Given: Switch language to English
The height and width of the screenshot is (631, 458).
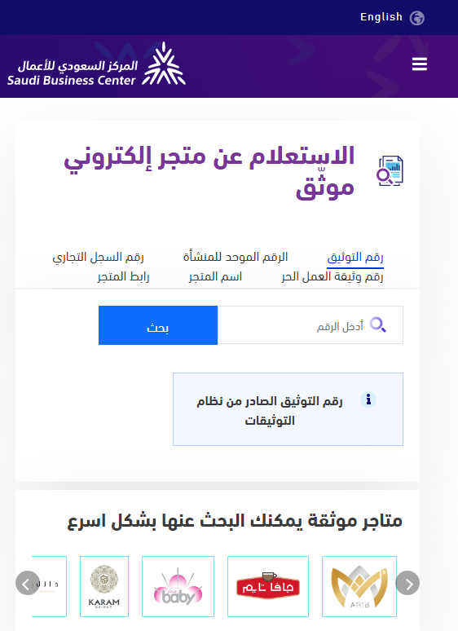Looking at the screenshot, I should (381, 17).
